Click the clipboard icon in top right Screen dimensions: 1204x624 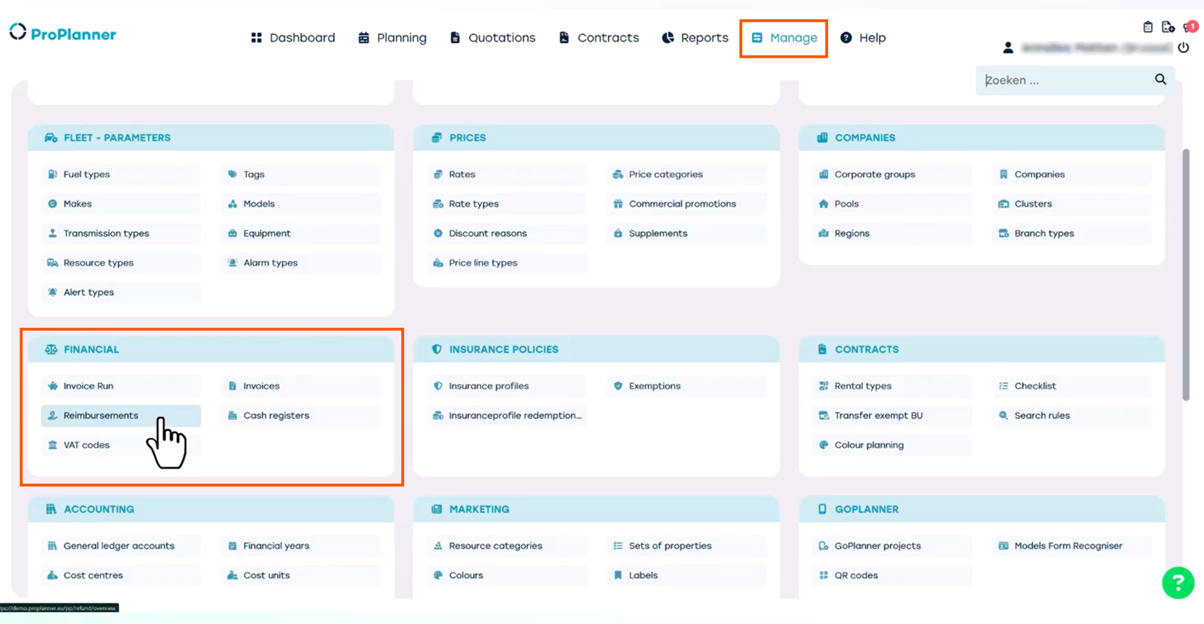tap(1148, 27)
